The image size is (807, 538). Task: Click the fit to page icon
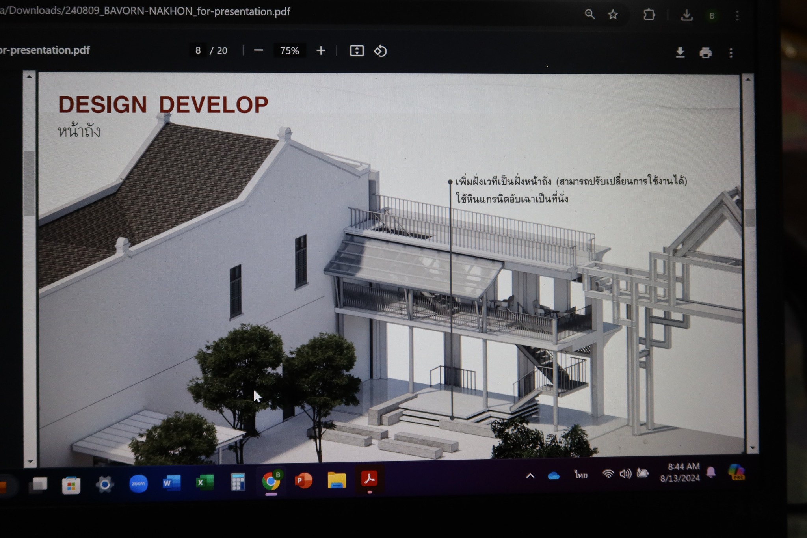[357, 50]
